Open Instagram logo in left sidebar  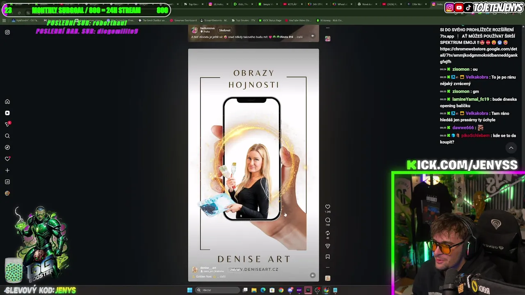point(7,32)
